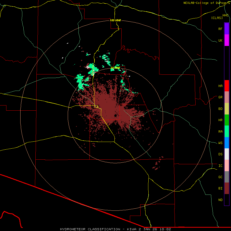
Task: Click the NEXLAB-College of DuPage credit text
Action: 206,3
